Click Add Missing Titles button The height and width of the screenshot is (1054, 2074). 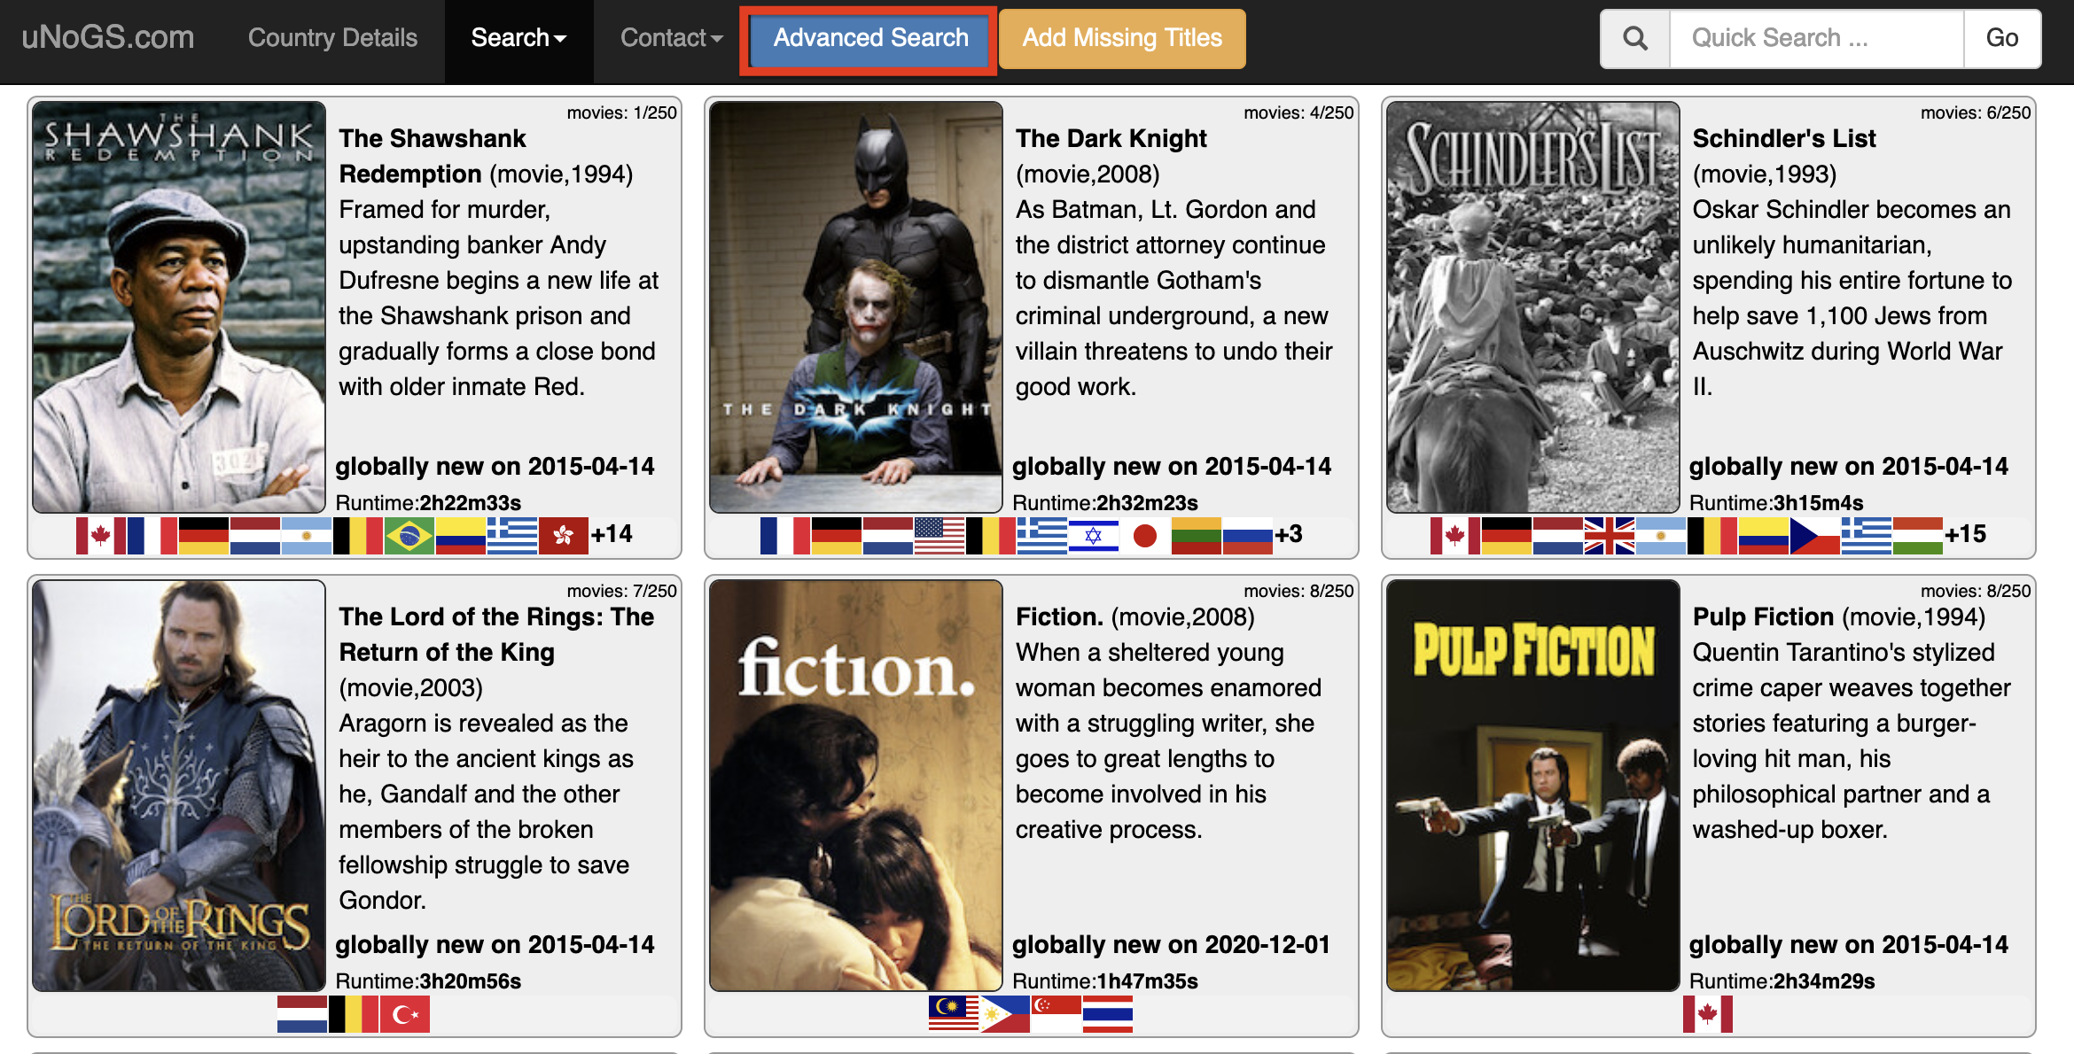click(x=1122, y=38)
